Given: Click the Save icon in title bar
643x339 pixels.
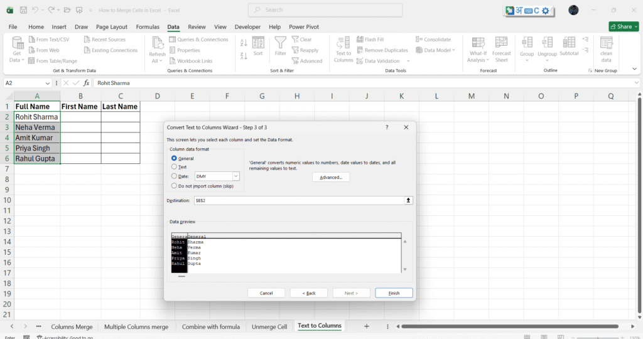Looking at the screenshot, I should tap(23, 10).
